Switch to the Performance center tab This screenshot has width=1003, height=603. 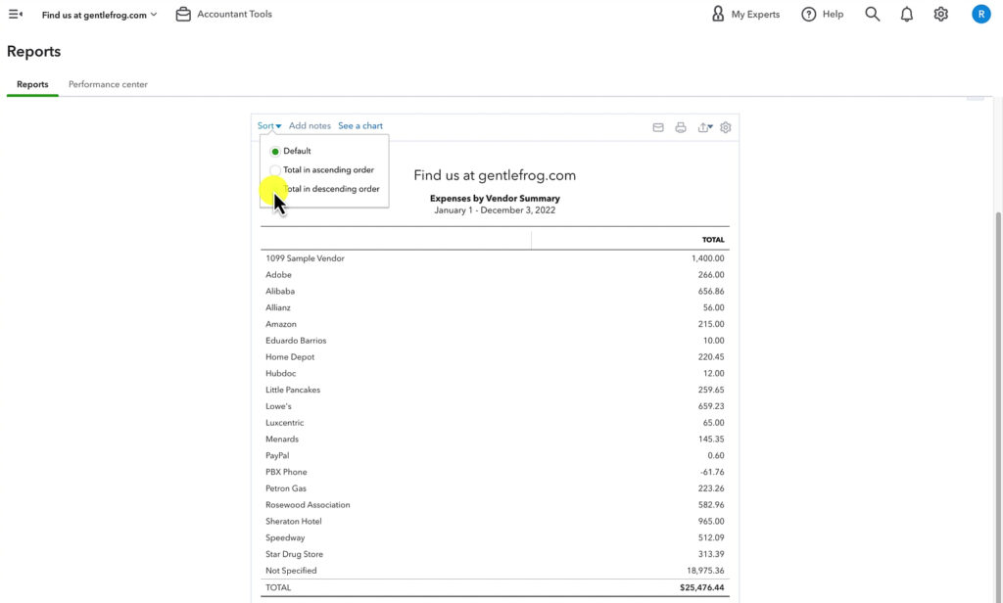(x=107, y=84)
